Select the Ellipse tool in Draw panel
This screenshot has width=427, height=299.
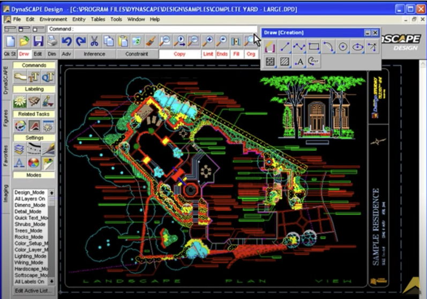point(358,47)
